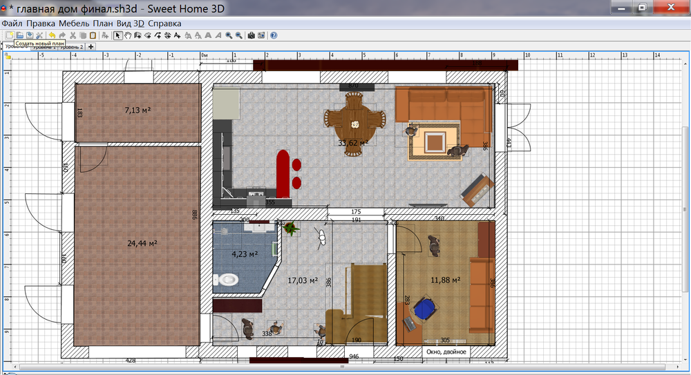This screenshot has width=691, height=375.
Task: Activate the Pan hand tool
Action: tap(128, 35)
